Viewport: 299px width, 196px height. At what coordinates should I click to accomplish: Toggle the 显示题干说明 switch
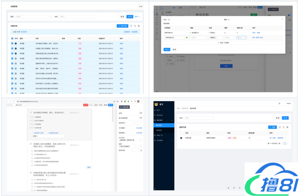(x=140, y=118)
